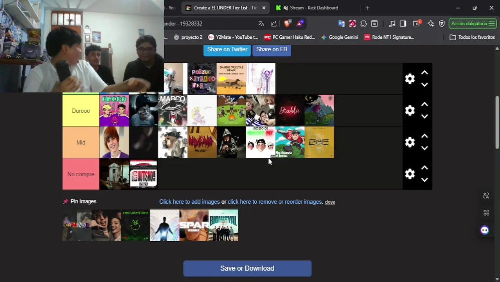Click the share page icon in address bar
Viewport: 500px width, 282px height.
tap(274, 23)
